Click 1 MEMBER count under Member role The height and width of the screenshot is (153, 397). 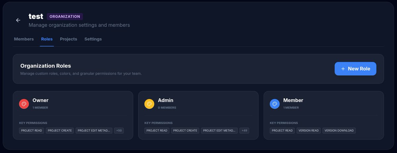[291, 107]
